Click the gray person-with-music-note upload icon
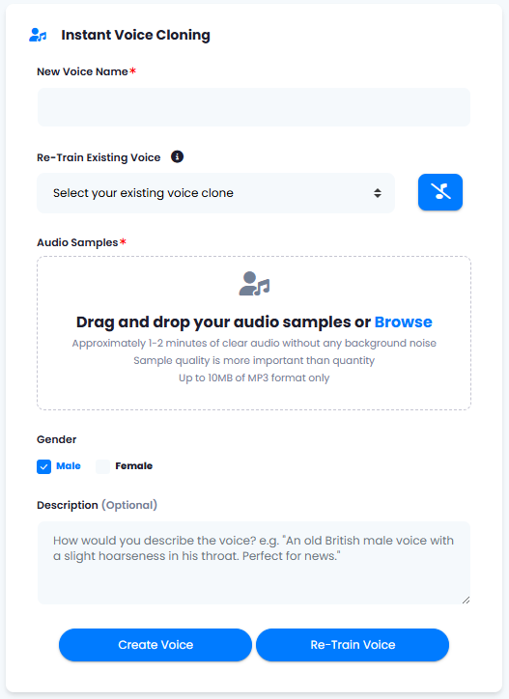The height and width of the screenshot is (699, 509). pos(254,284)
